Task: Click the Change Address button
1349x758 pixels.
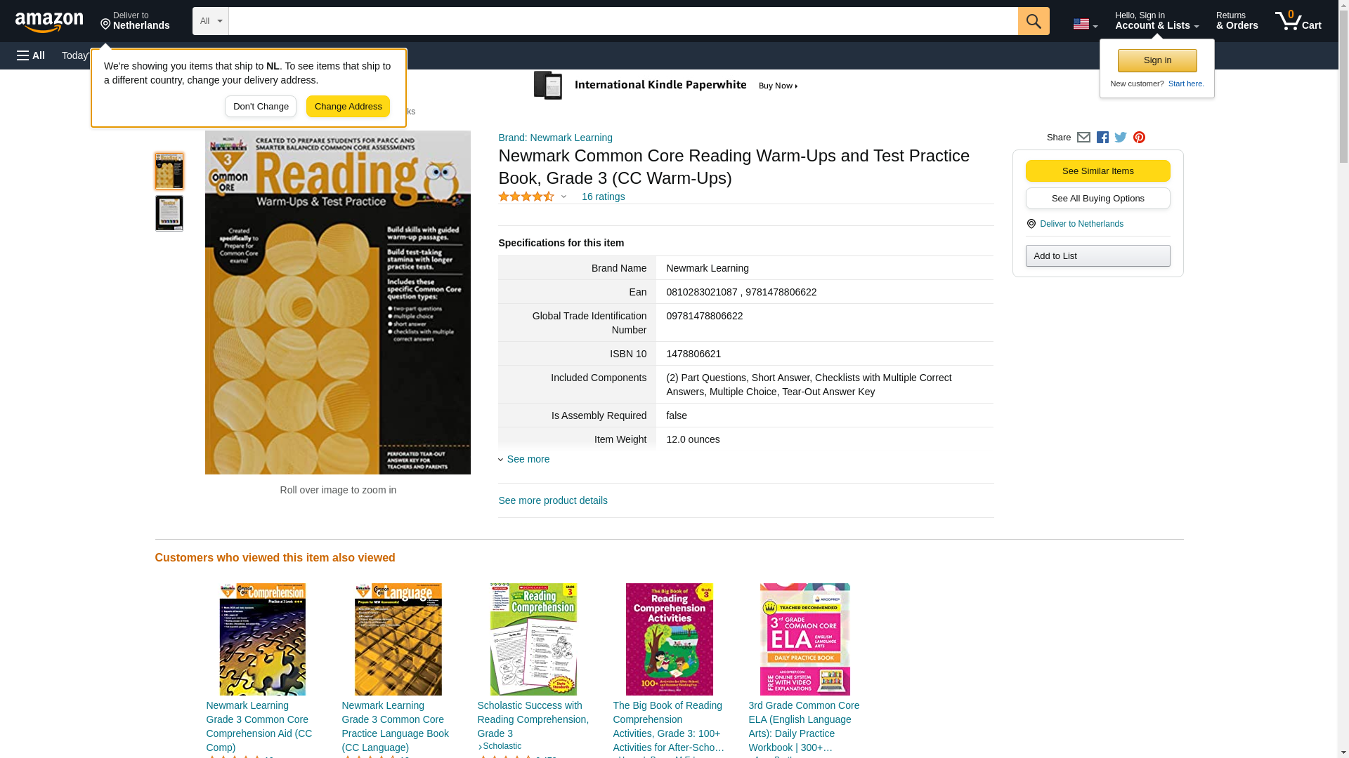Action: 348,107
